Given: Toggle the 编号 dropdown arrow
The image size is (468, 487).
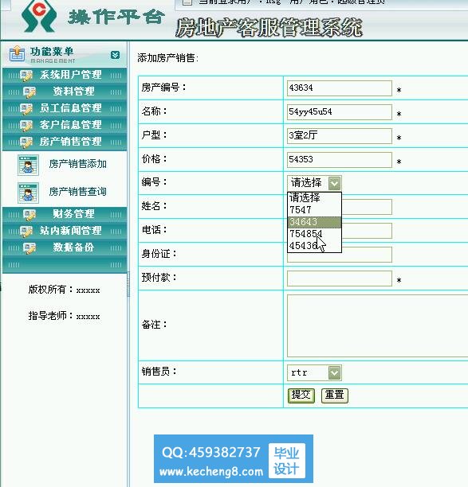Looking at the screenshot, I should tap(335, 183).
